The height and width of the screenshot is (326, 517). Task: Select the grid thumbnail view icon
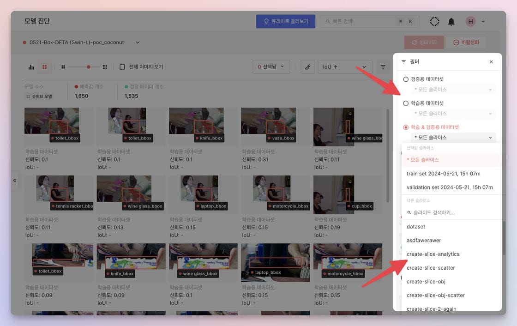44,67
